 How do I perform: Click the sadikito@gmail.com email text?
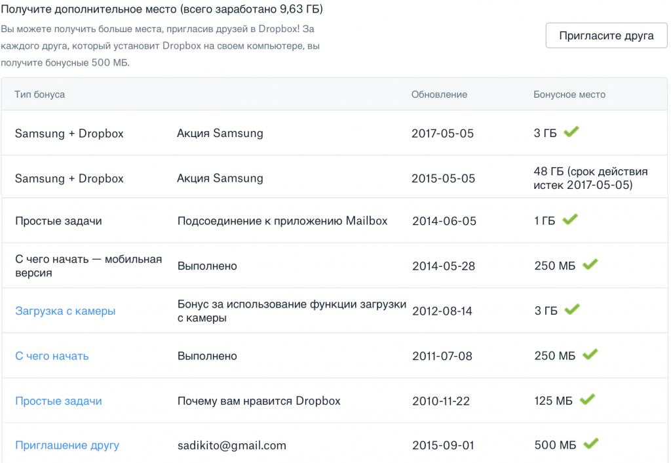pyautogui.click(x=231, y=445)
